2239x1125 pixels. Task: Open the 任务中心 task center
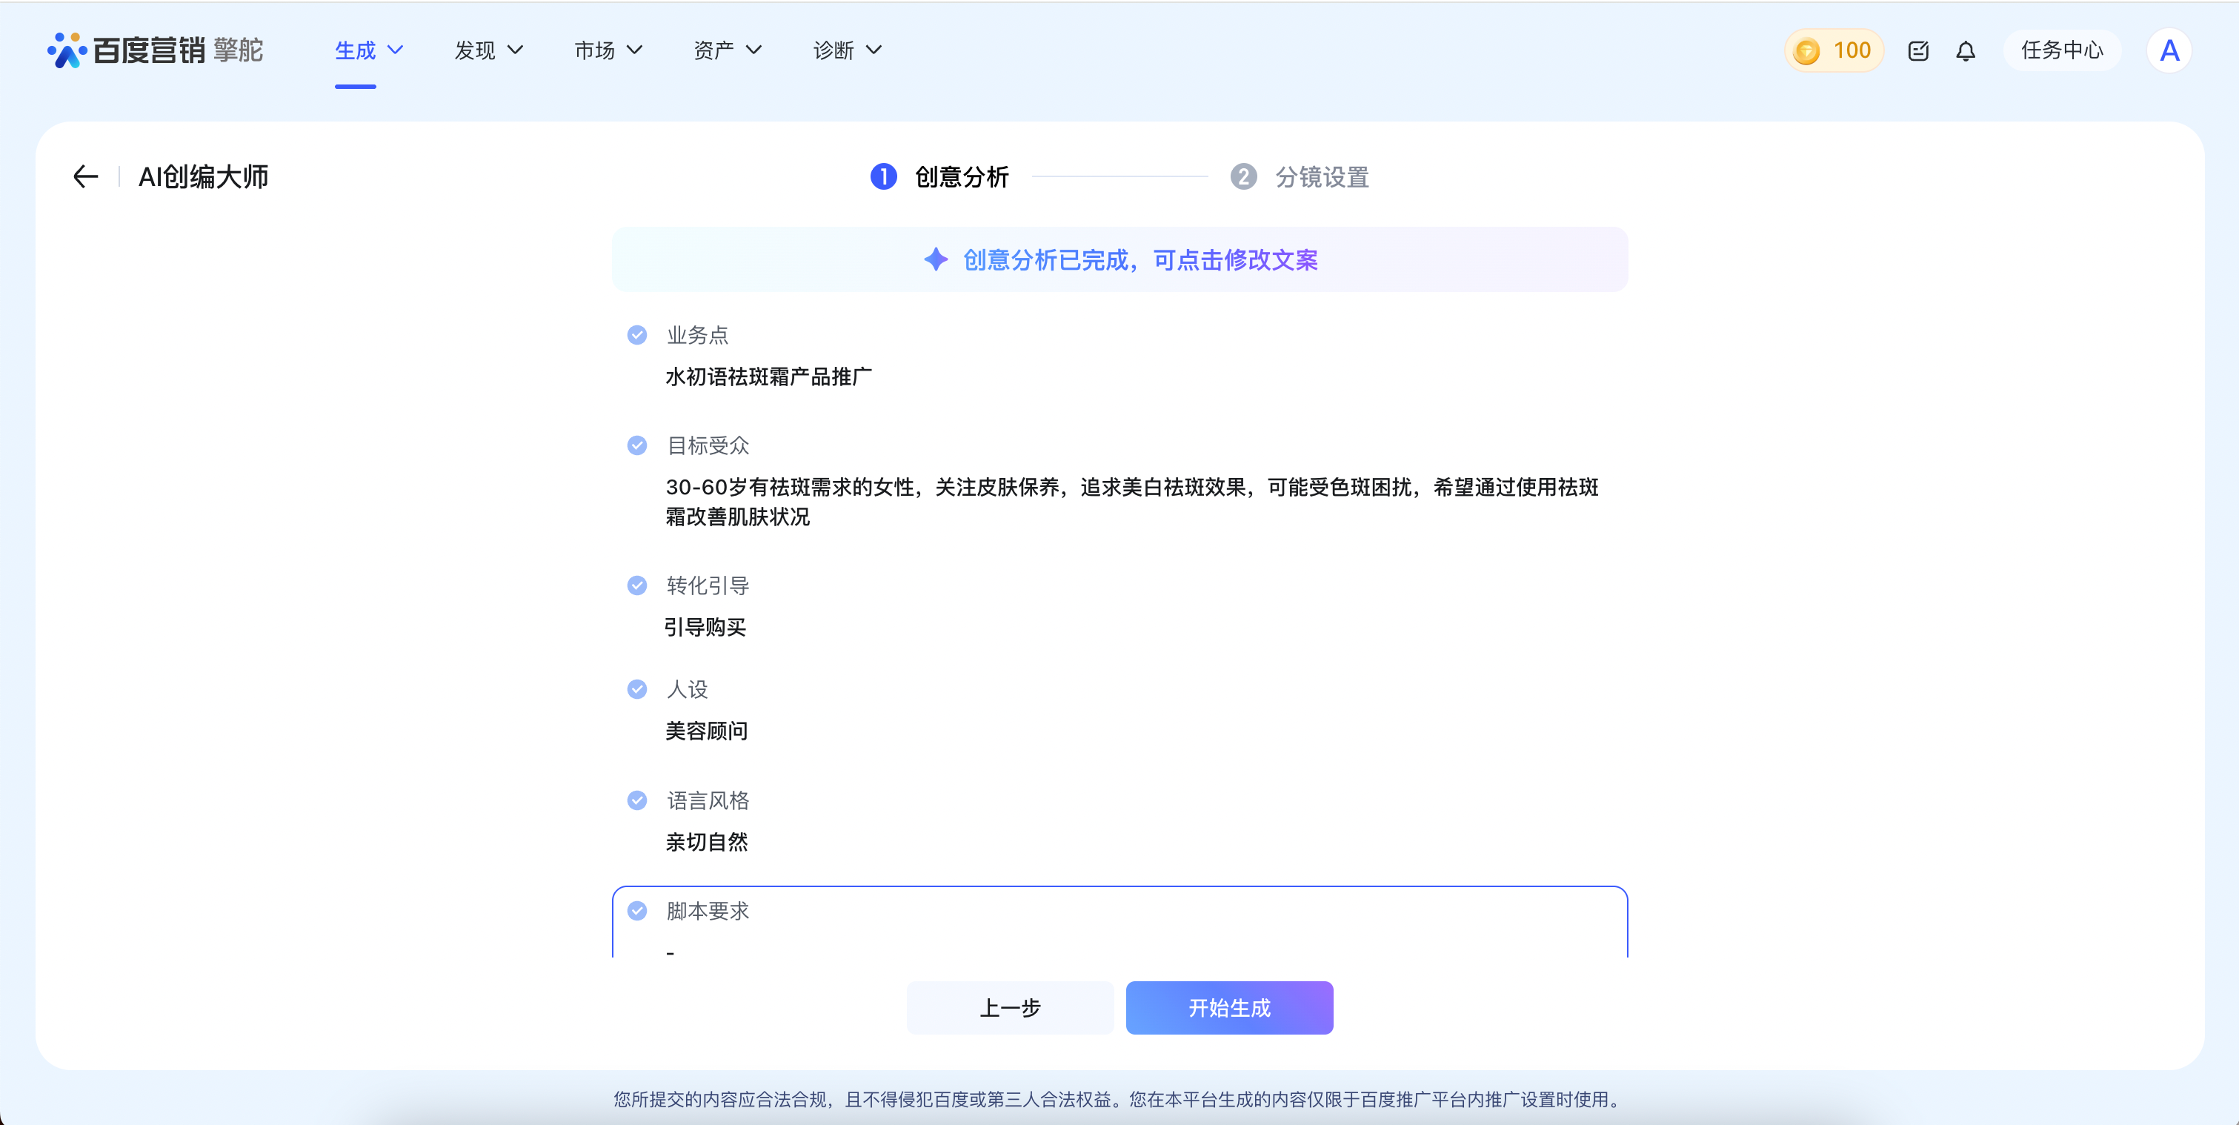[x=2062, y=50]
